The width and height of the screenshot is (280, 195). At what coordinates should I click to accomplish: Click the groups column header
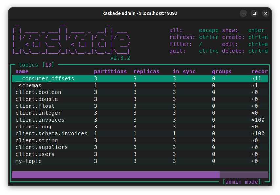(222, 72)
